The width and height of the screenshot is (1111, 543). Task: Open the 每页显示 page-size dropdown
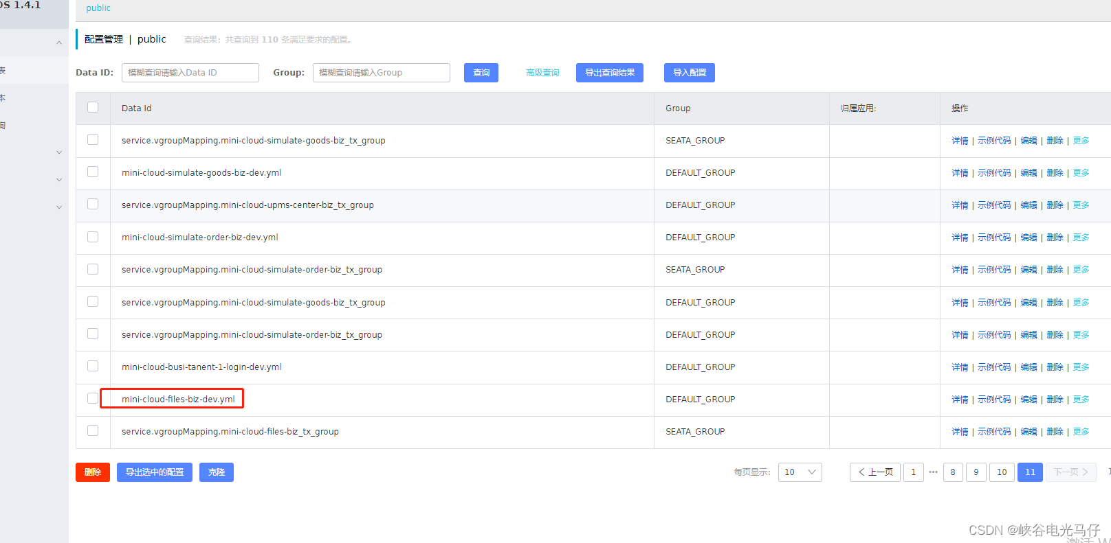pos(800,472)
